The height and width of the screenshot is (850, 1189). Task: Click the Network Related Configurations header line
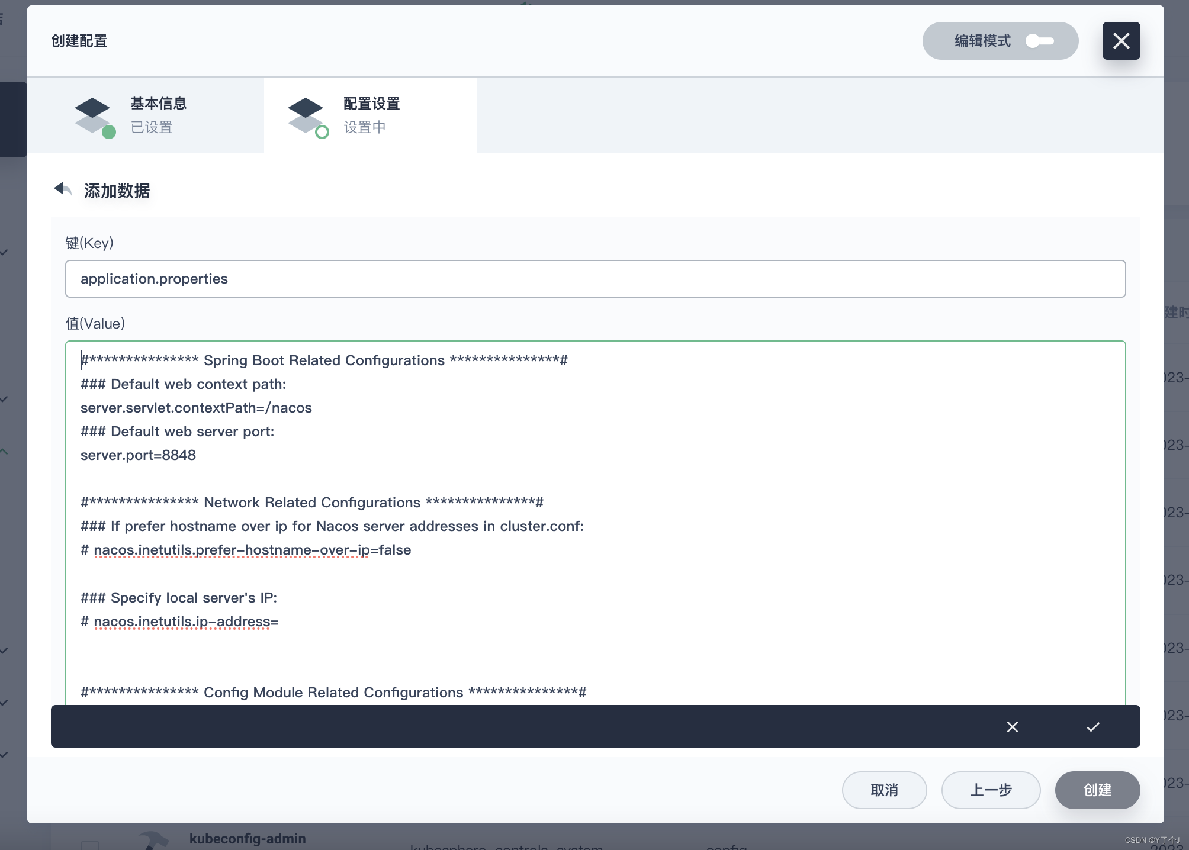(x=312, y=503)
